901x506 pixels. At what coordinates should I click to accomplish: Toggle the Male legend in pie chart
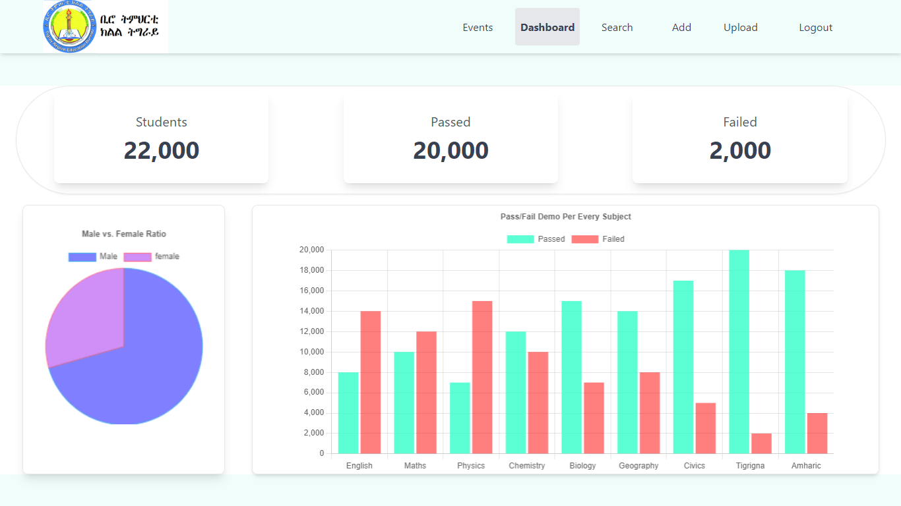93,256
